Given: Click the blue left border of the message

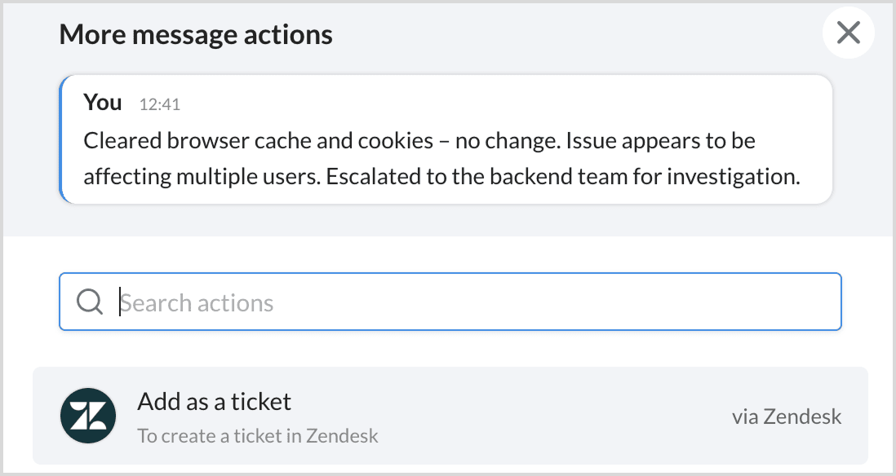Looking at the screenshot, I should tap(61, 139).
